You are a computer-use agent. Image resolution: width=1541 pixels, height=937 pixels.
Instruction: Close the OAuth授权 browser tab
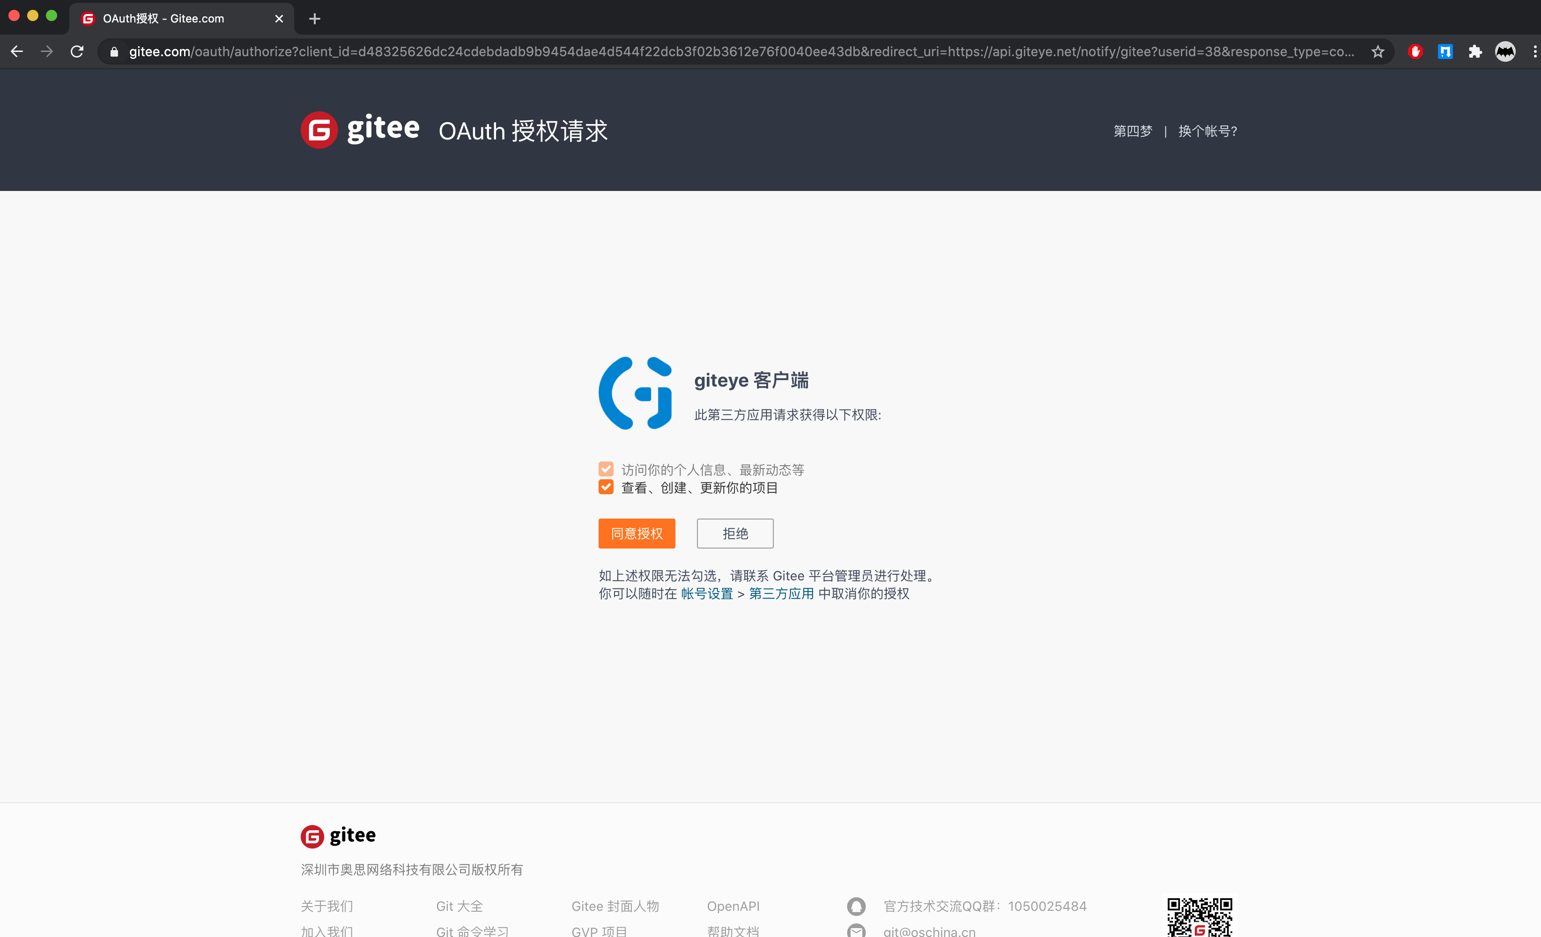tap(279, 19)
